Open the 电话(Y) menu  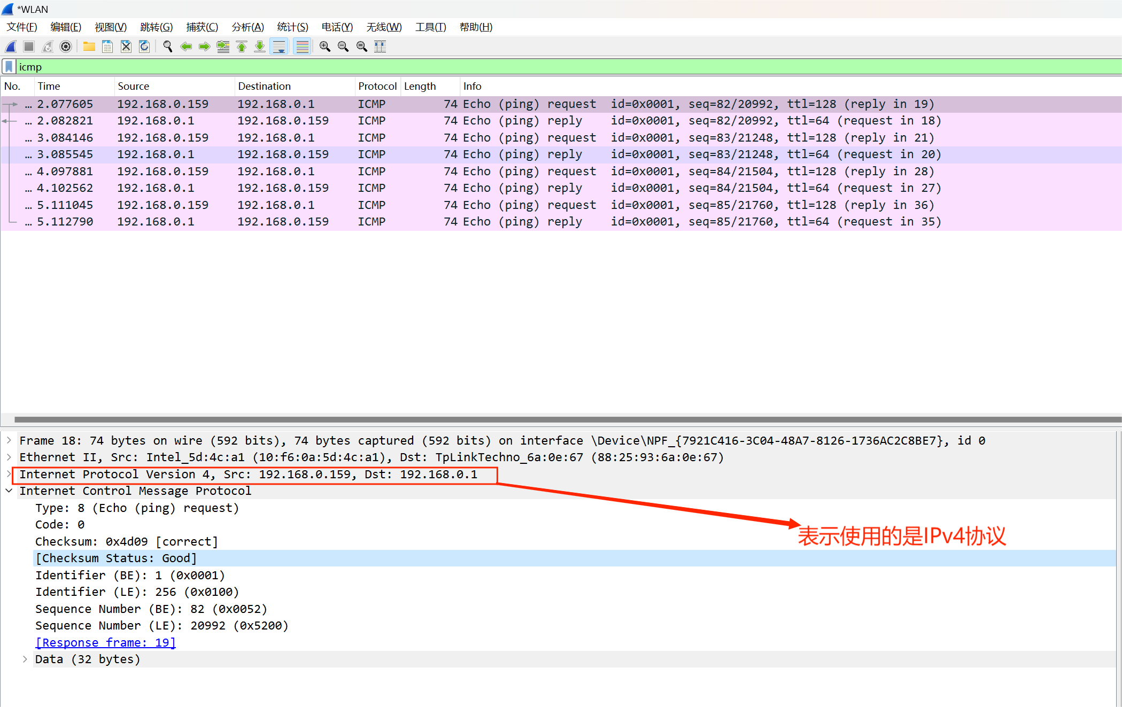(337, 27)
